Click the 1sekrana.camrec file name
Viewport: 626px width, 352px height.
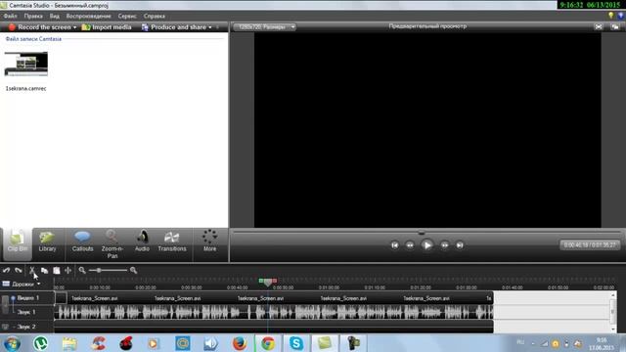coord(26,89)
